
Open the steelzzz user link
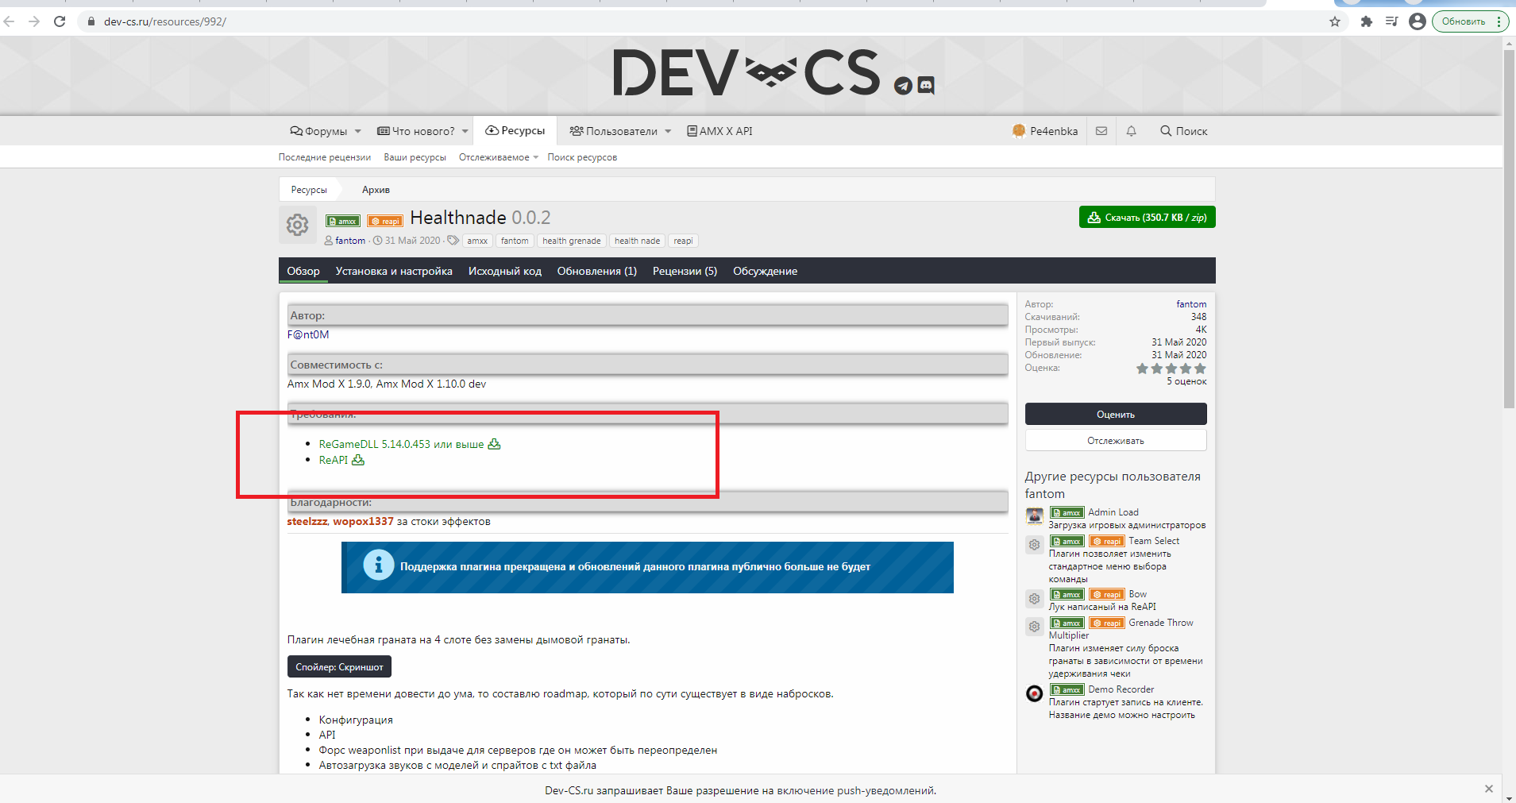click(x=307, y=521)
